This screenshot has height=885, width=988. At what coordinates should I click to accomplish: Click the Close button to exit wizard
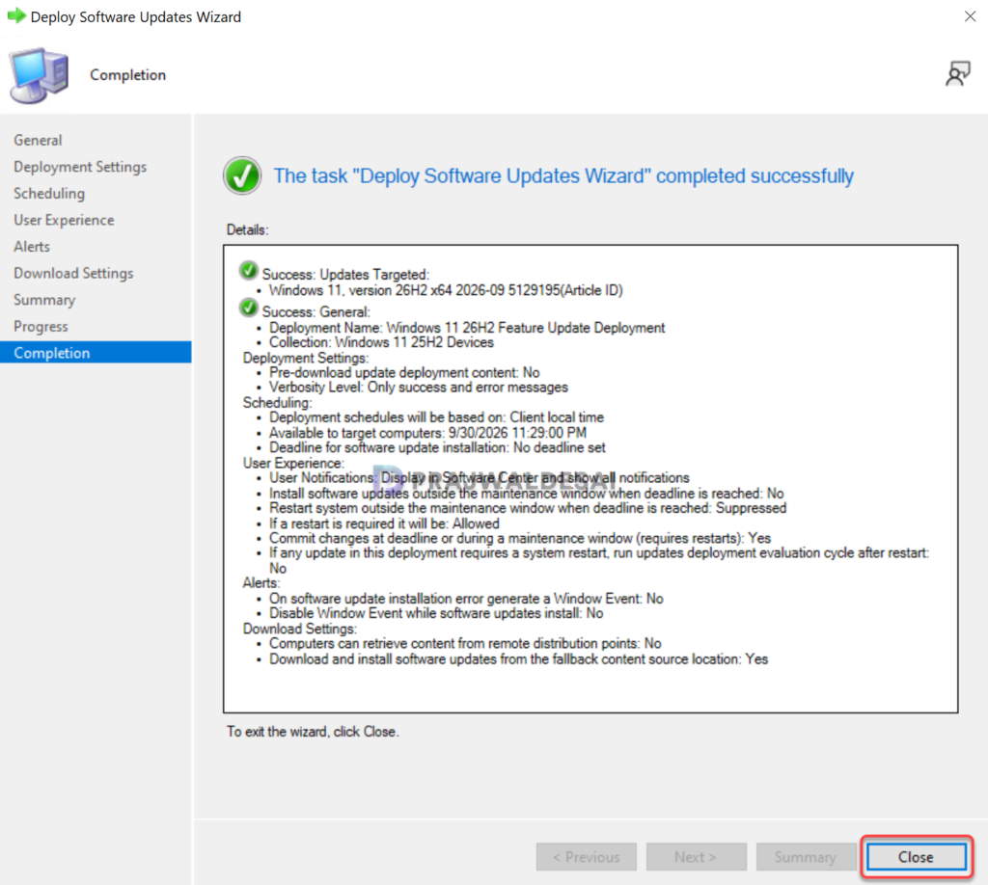coord(917,857)
